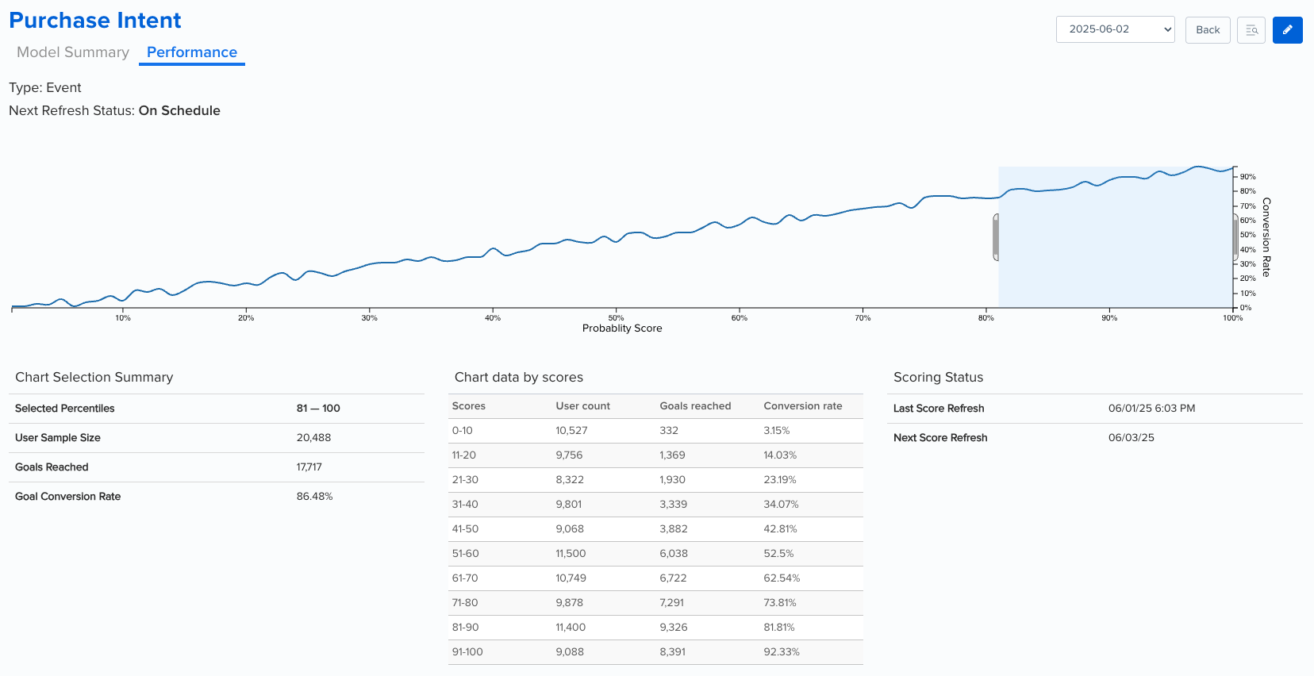Select the 51-60 scores row
The height and width of the screenshot is (676, 1314).
tap(655, 554)
